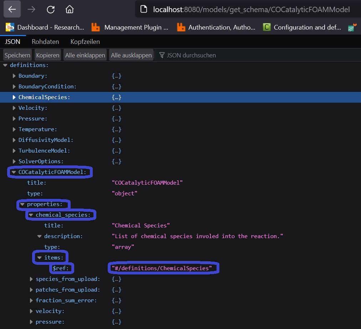Click the "Chemical Species" title value
This screenshot has width=361, height=329.
coord(141,226)
